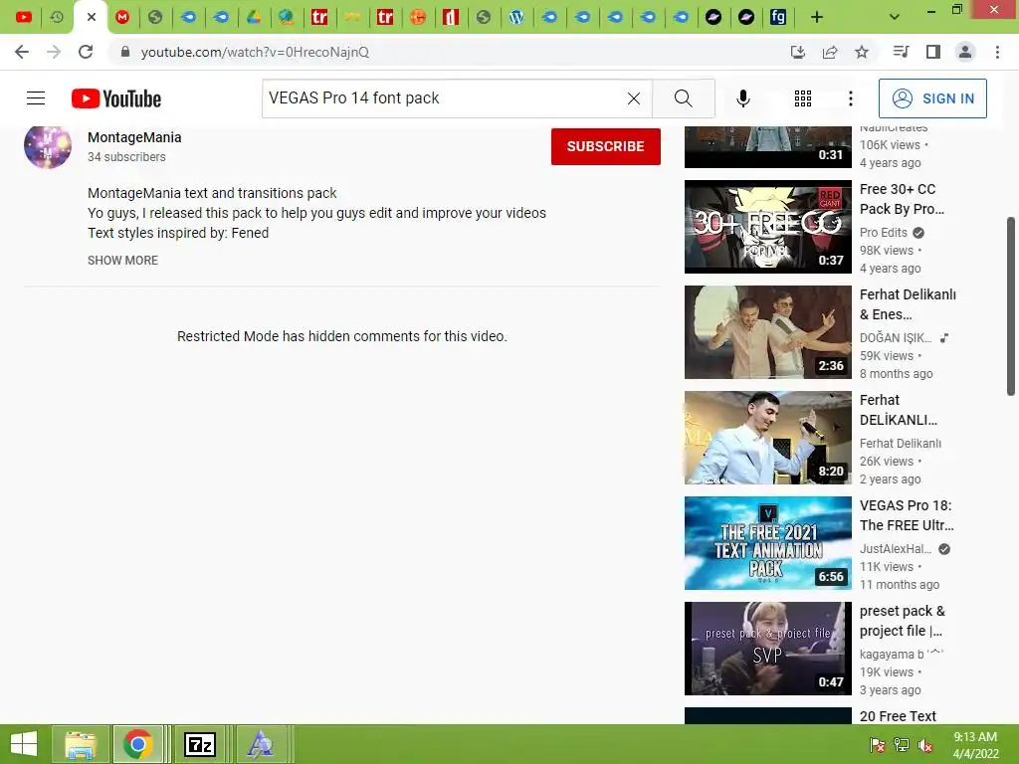Viewport: 1019px width, 764px height.
Task: Click the volume muted tray icon
Action: point(925,745)
